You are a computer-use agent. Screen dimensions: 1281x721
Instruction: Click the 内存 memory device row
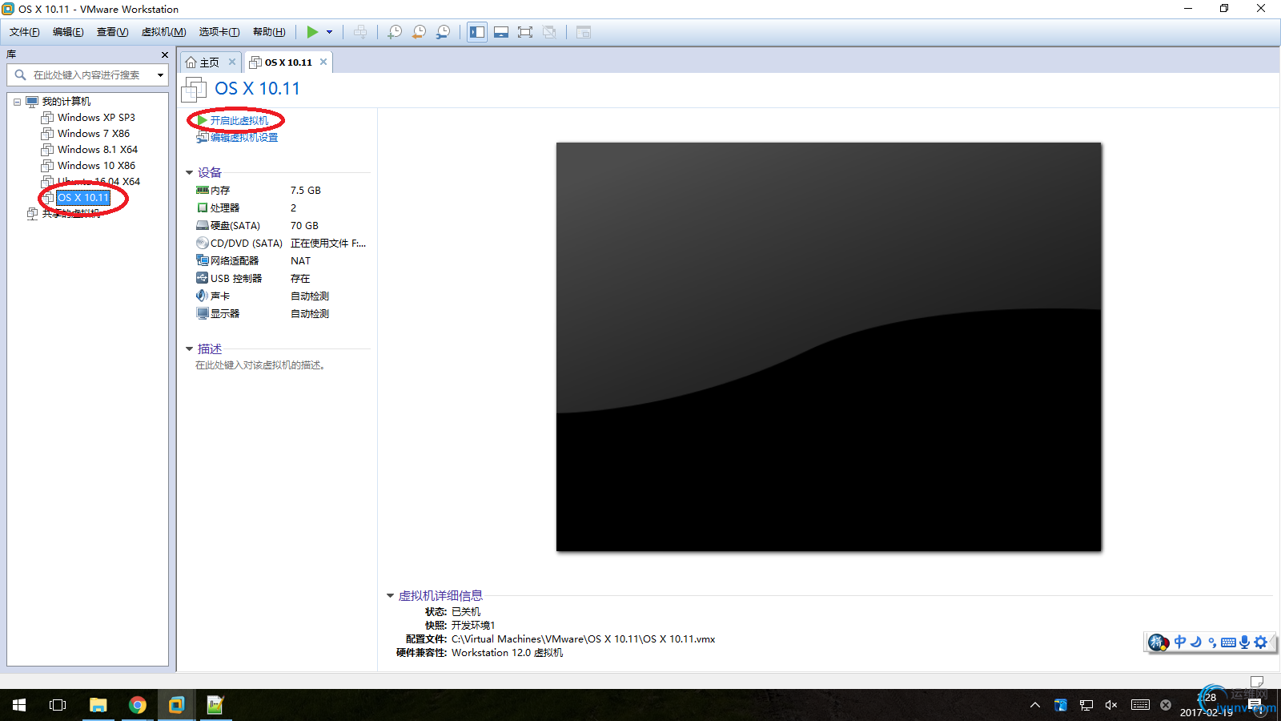point(282,191)
